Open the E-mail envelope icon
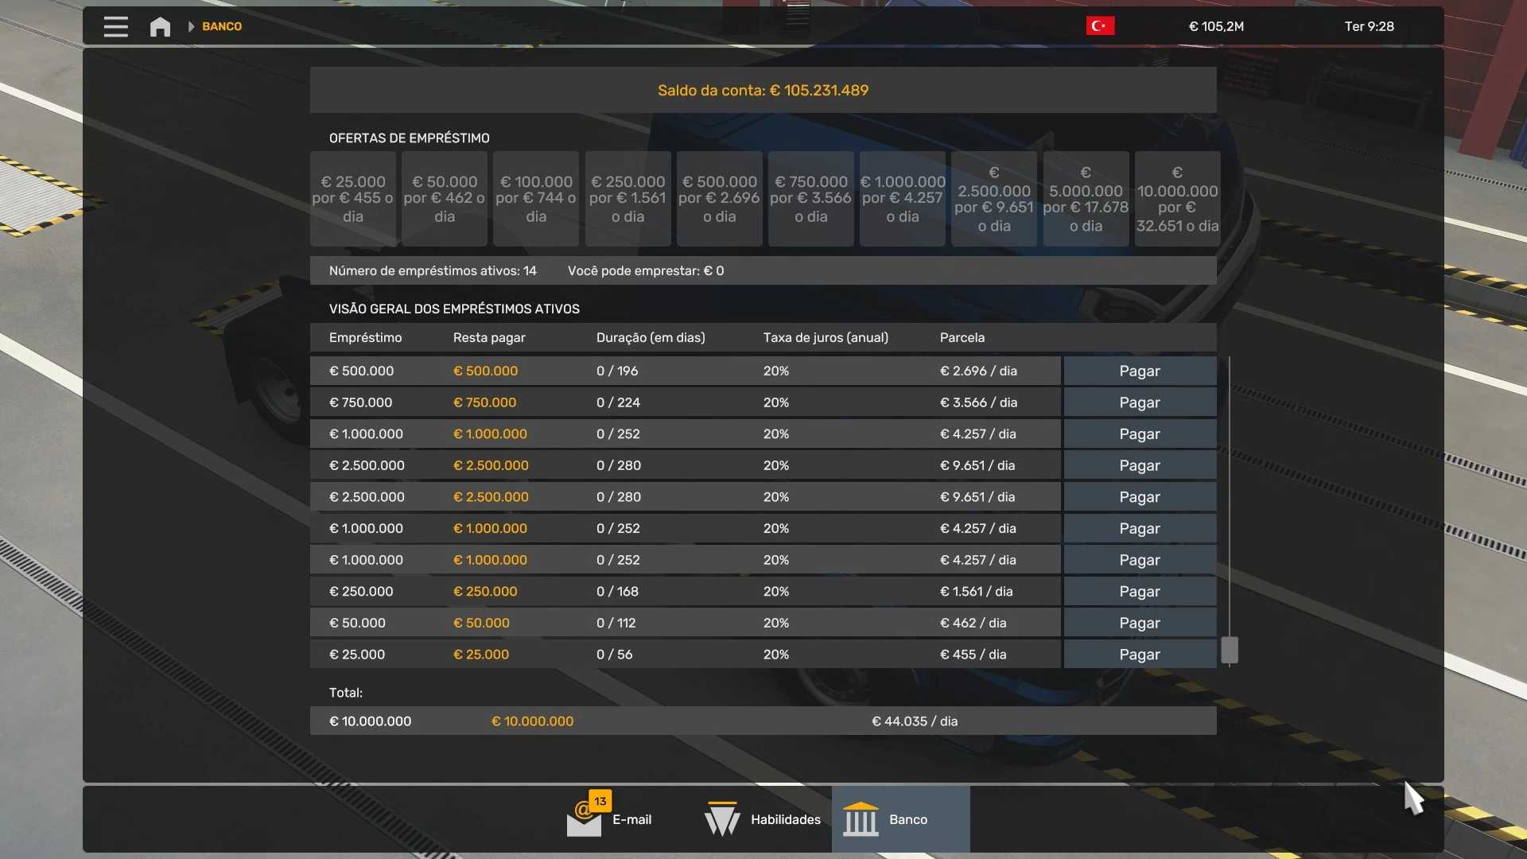The height and width of the screenshot is (859, 1527). tap(584, 823)
